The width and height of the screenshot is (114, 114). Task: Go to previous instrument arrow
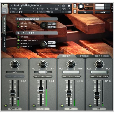[55, 5]
